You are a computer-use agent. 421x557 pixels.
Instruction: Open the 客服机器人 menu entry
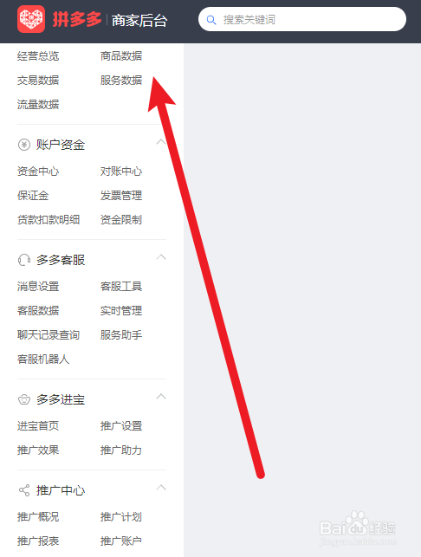point(43,359)
